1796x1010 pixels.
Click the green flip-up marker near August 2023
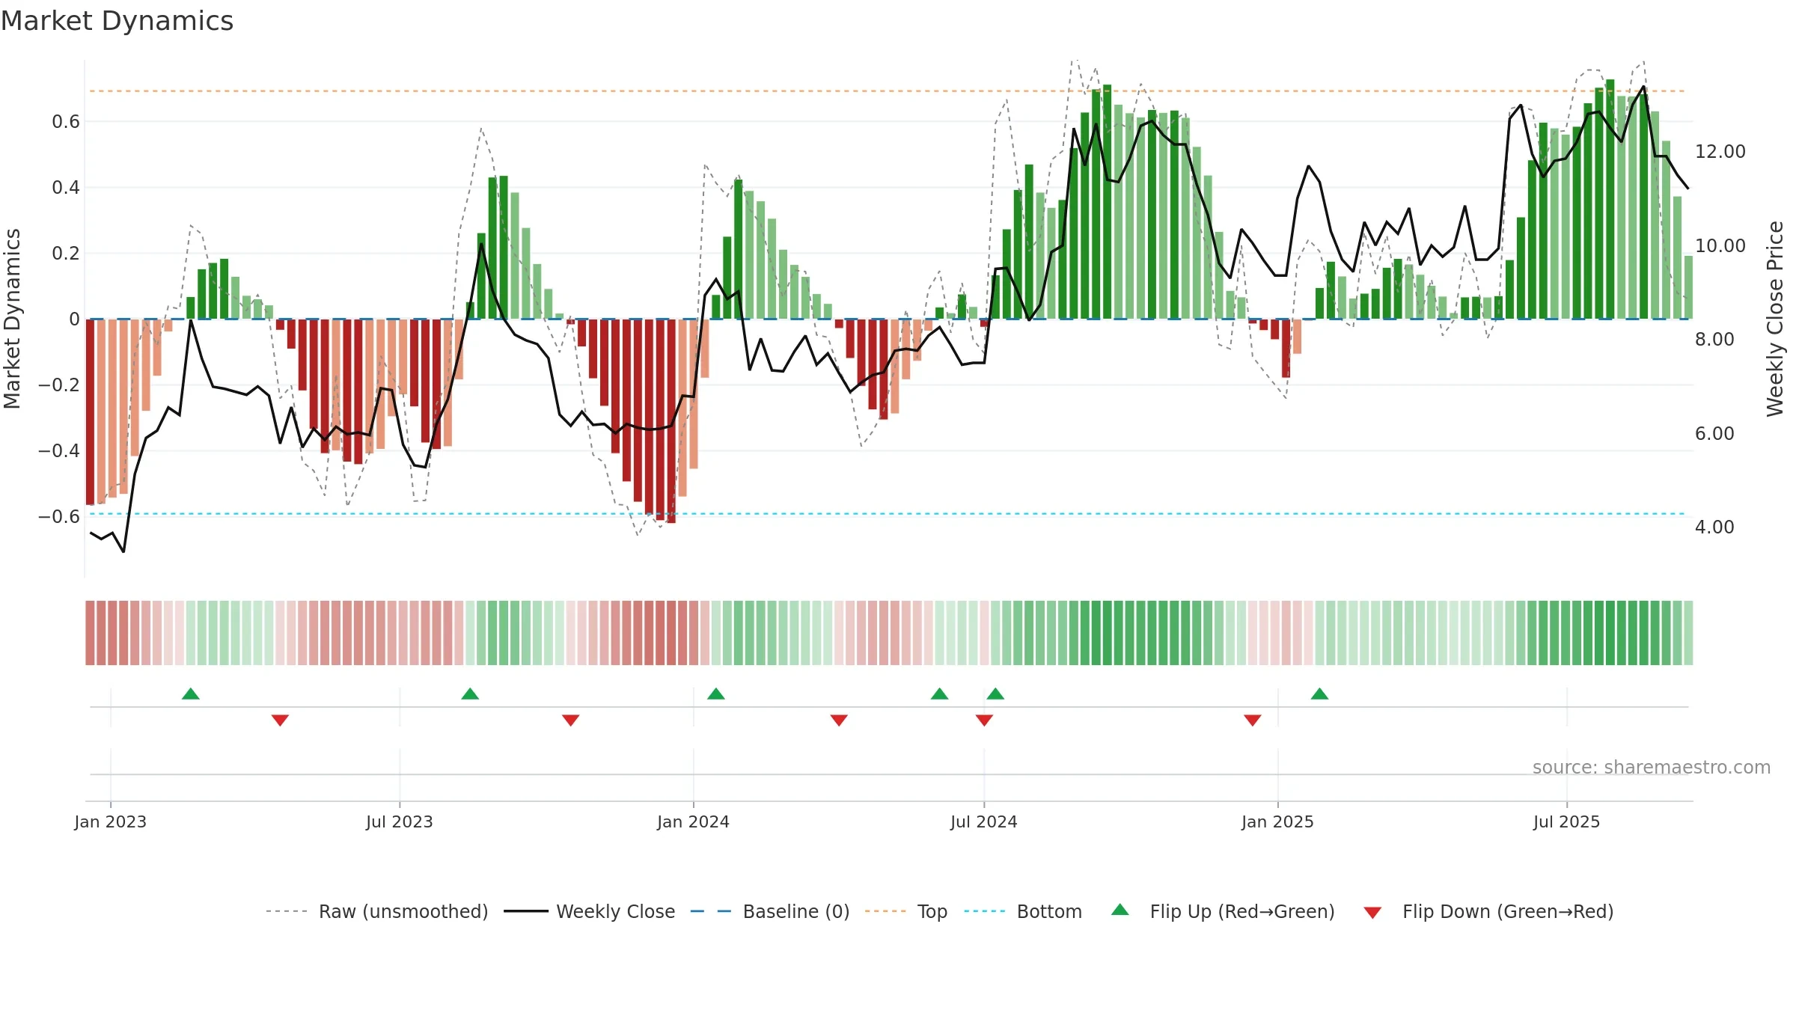pyautogui.click(x=470, y=694)
